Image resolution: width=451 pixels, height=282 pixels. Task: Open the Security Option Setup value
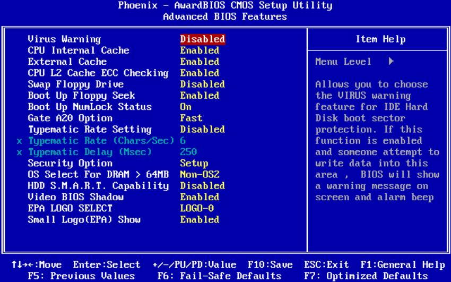[194, 163]
